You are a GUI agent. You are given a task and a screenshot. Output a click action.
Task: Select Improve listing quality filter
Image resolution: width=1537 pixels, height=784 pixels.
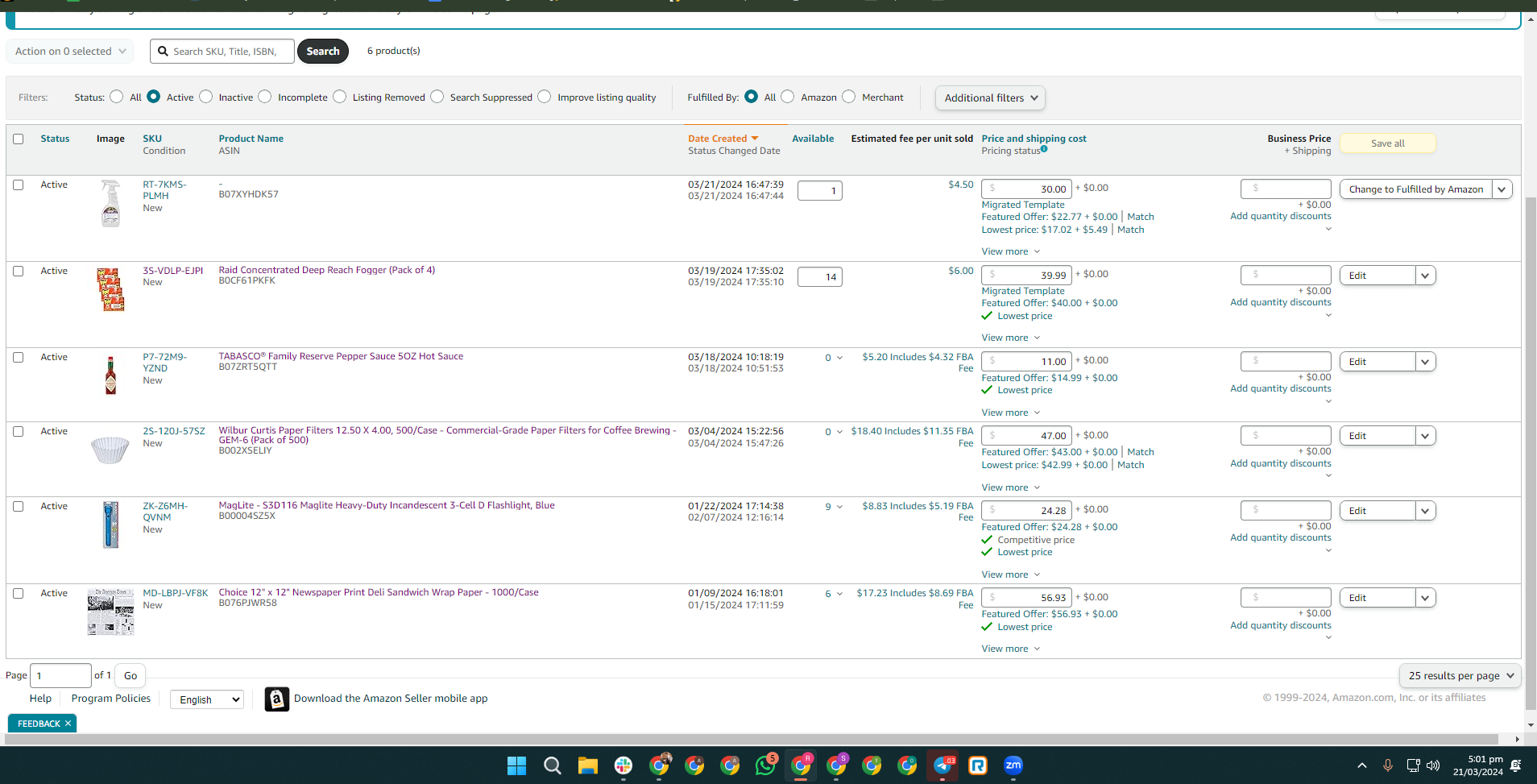[545, 97]
